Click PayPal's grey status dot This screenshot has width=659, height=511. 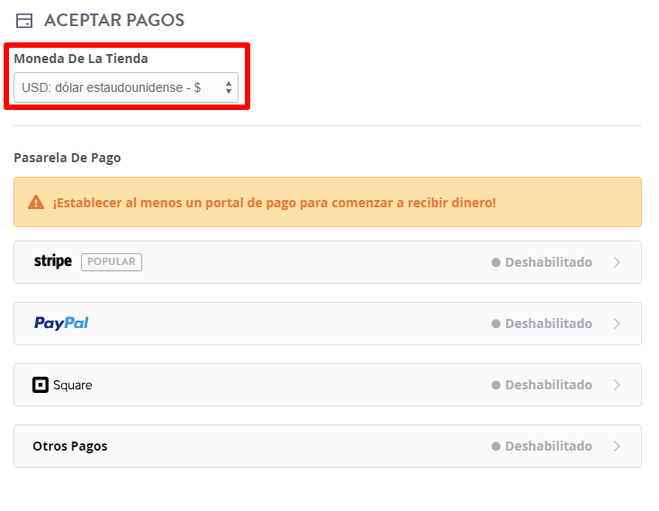[496, 324]
